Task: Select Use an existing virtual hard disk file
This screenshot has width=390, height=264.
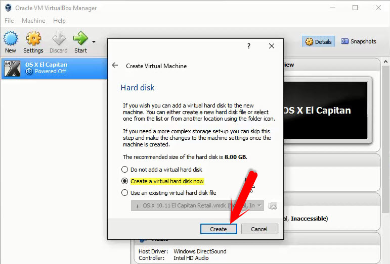Action: click(168, 193)
